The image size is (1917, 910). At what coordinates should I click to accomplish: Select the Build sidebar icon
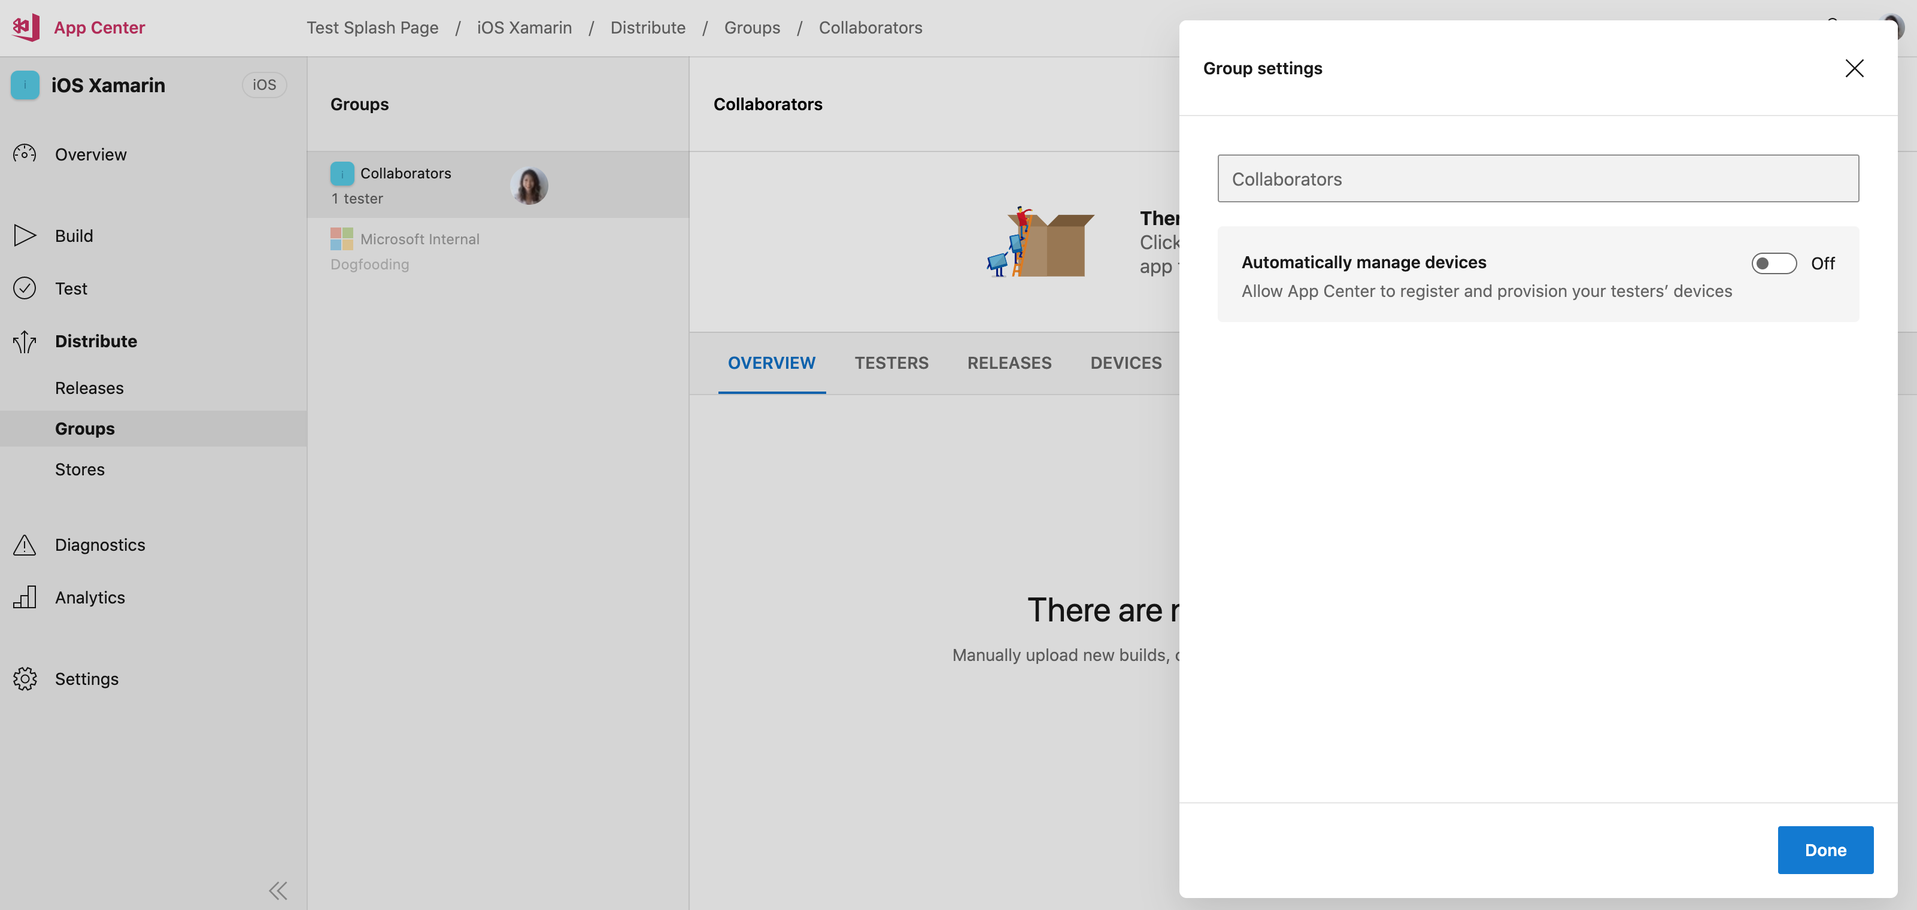coord(25,235)
